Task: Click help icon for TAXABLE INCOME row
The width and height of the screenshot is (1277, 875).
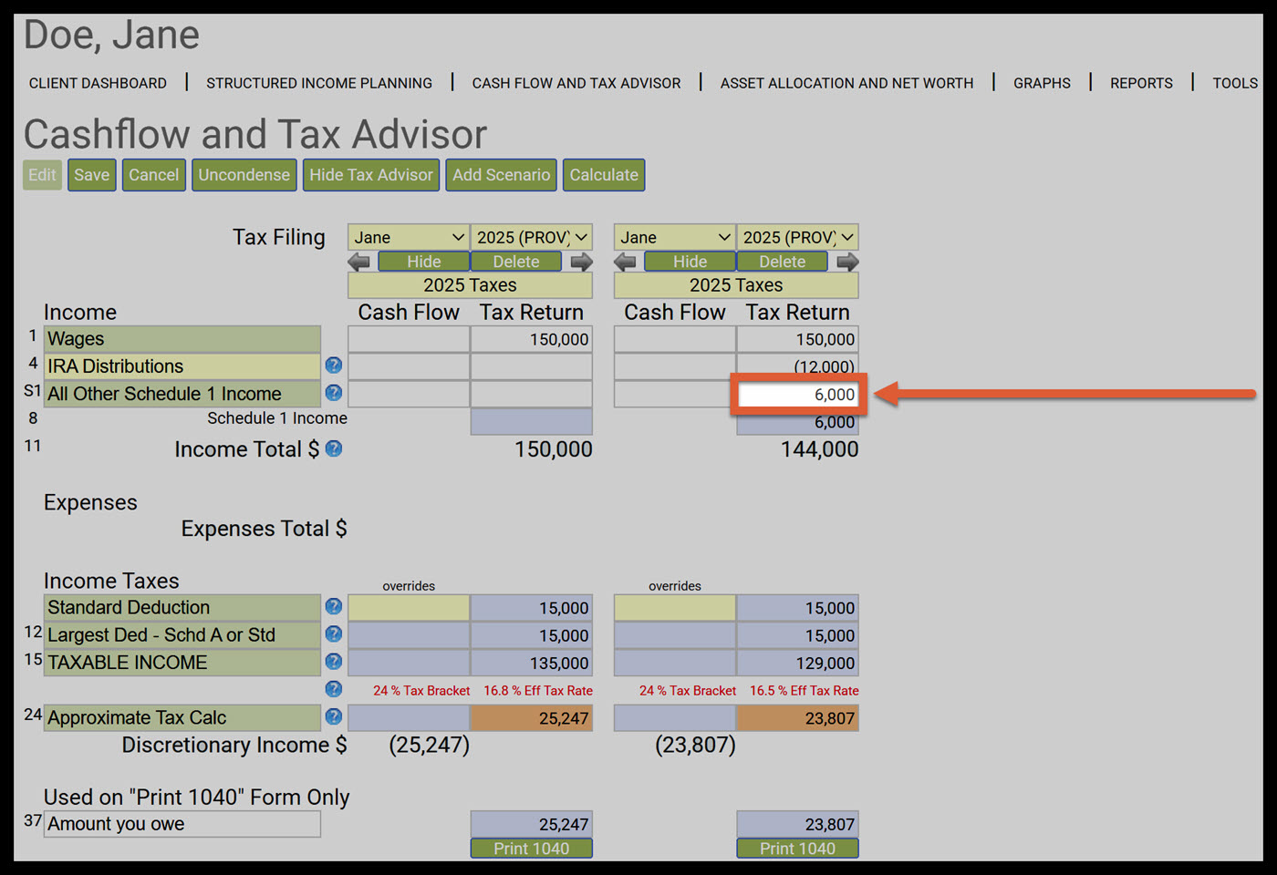Action: coord(334,662)
